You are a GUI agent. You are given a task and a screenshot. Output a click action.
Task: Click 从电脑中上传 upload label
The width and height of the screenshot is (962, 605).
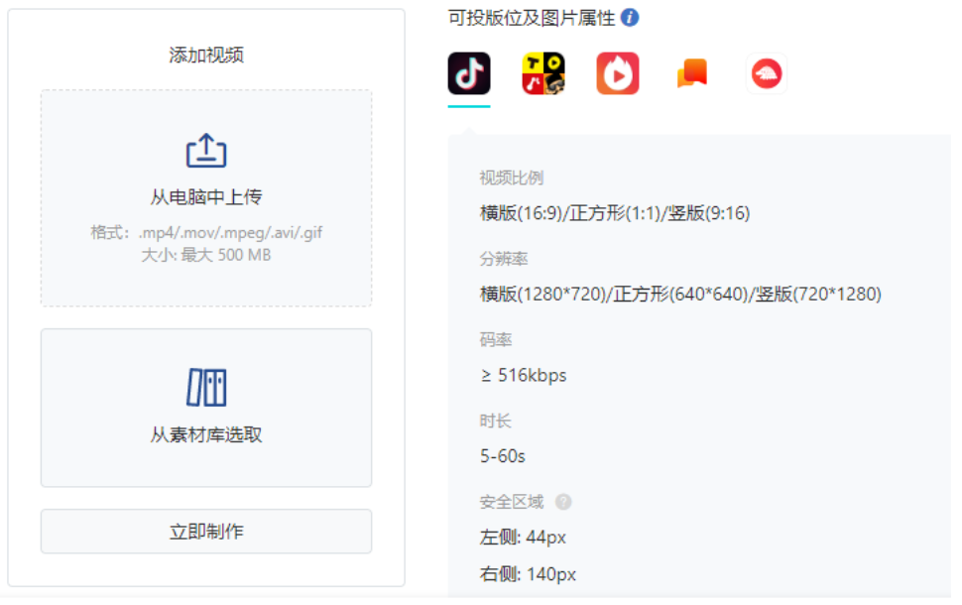[206, 197]
